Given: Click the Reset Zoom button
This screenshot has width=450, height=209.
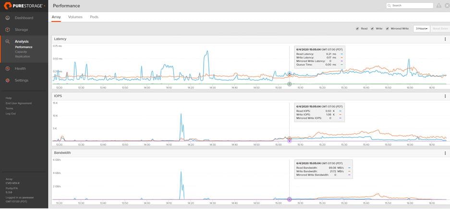Looking at the screenshot, I should tap(440, 29).
